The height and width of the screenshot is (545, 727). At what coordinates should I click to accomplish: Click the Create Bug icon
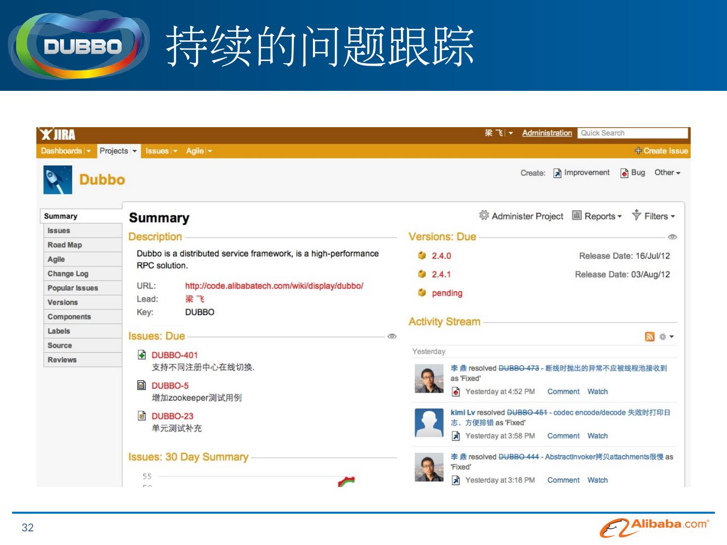625,173
